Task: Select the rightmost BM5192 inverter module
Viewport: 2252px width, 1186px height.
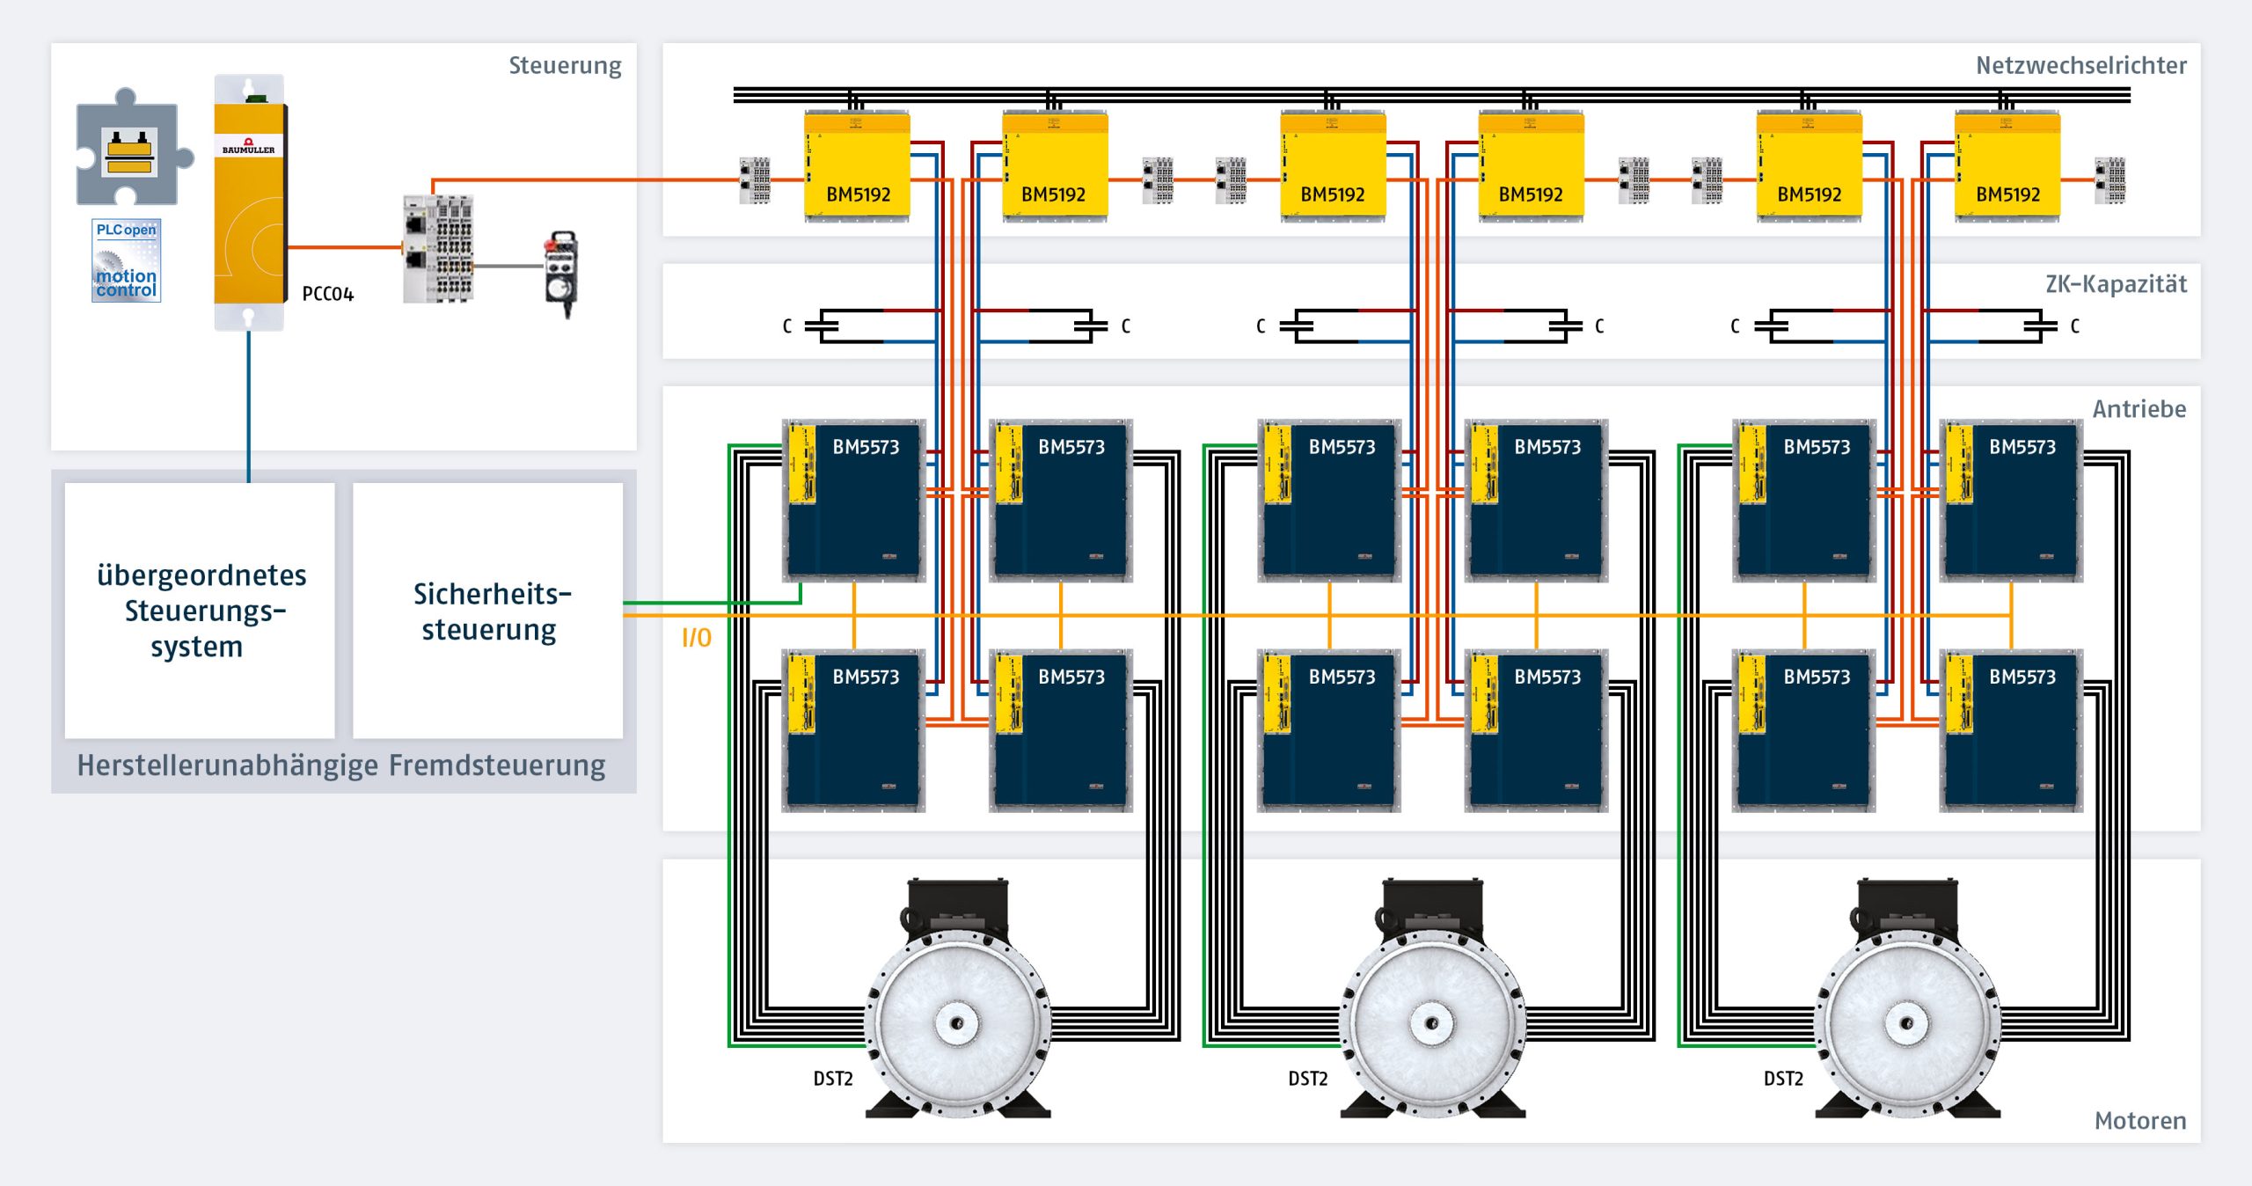Action: point(2007,165)
